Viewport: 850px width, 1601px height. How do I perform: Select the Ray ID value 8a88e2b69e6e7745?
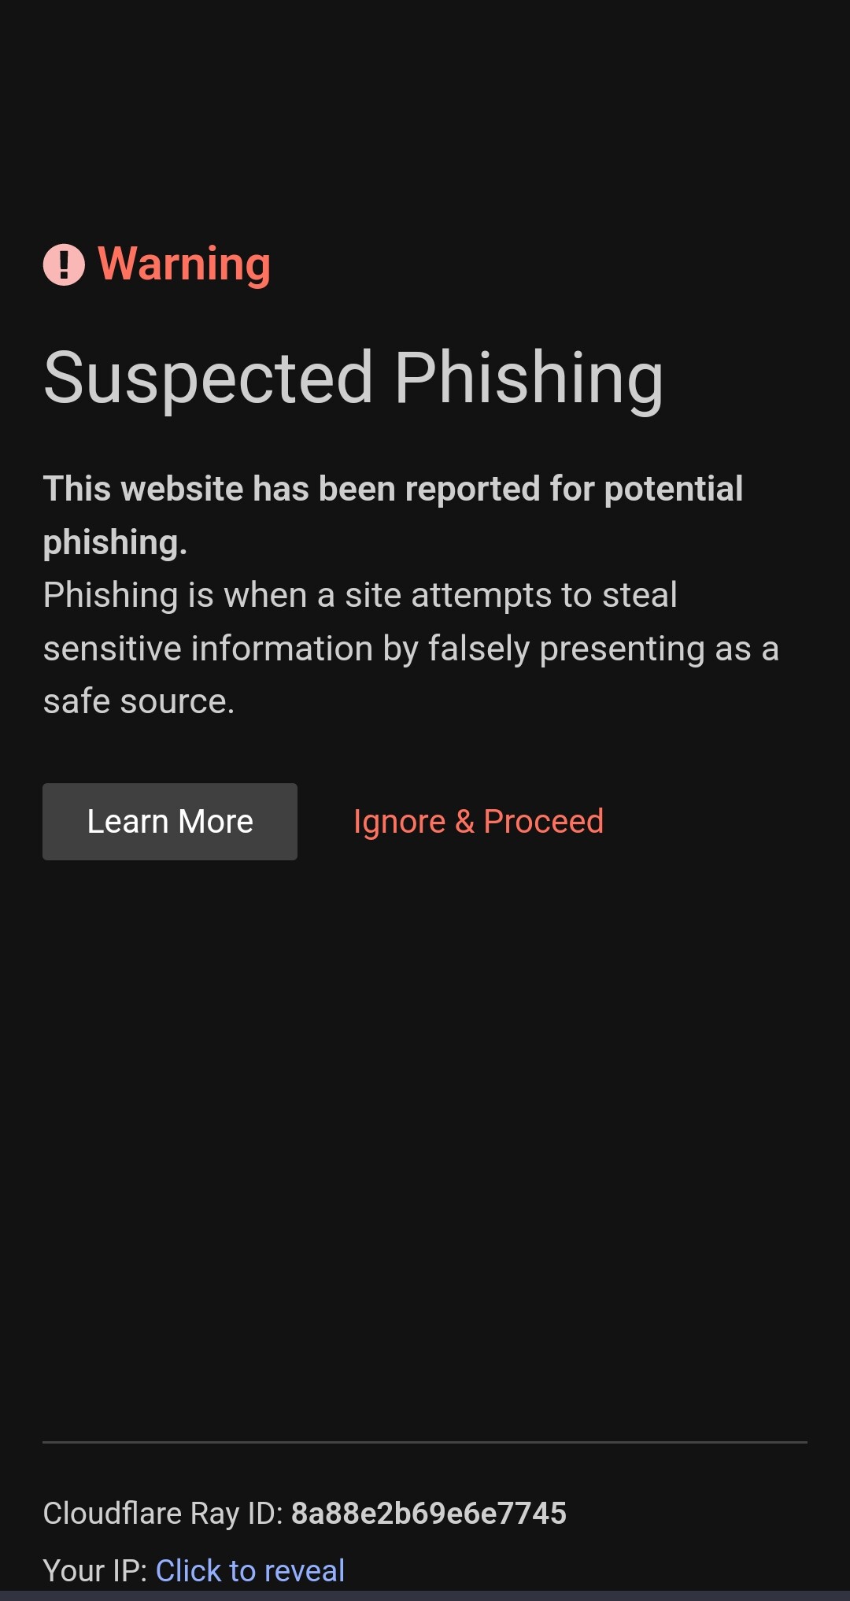pos(429,1513)
